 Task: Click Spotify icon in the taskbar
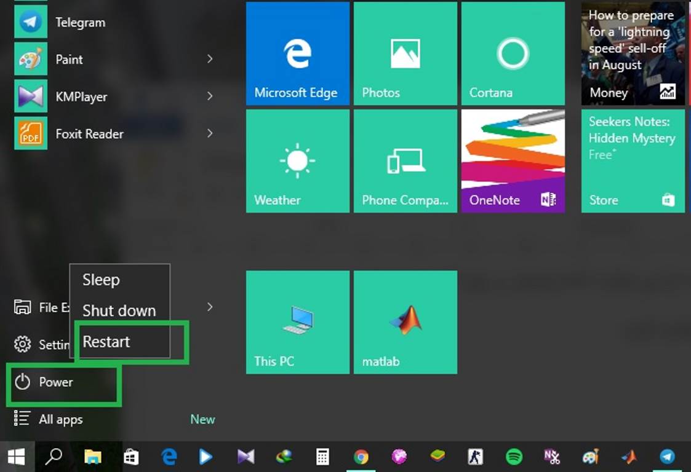pos(514,456)
